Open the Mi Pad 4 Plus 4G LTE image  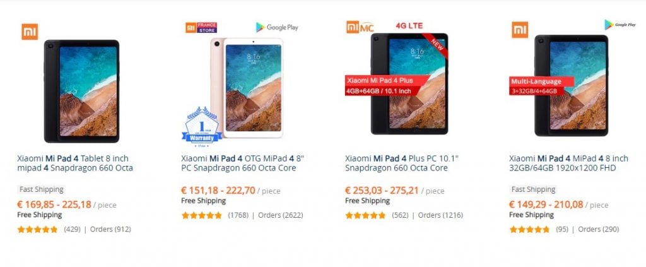pyautogui.click(x=409, y=84)
